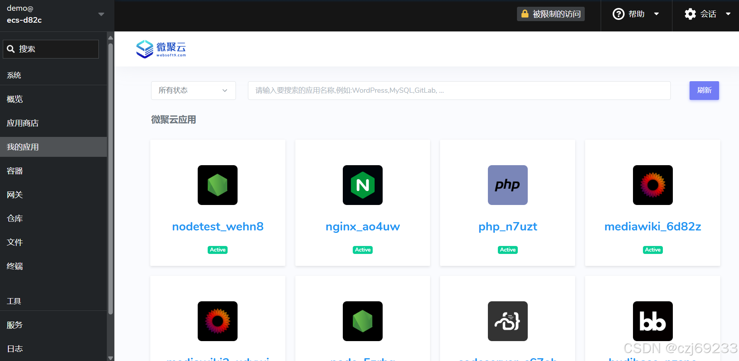Click the Node.js hexagon icon in second row
Viewport: 739px width, 361px height.
[x=363, y=321]
